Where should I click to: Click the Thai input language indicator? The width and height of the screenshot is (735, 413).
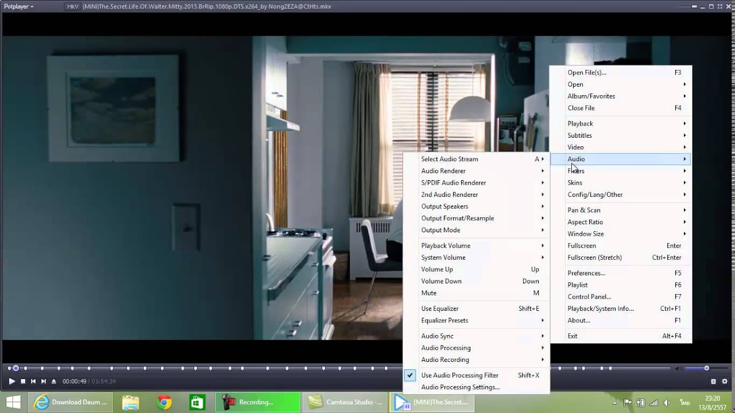click(684, 402)
